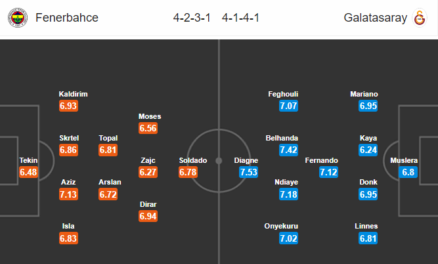Click Linnes's 6.81 rating badge
The width and height of the screenshot is (438, 264).
(x=368, y=238)
